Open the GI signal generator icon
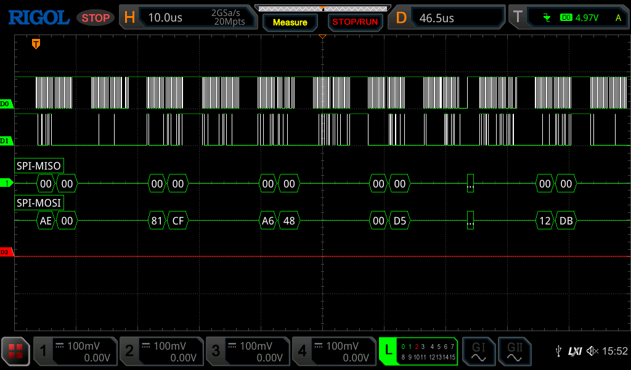Screen dimensions: 631x370 478,351
